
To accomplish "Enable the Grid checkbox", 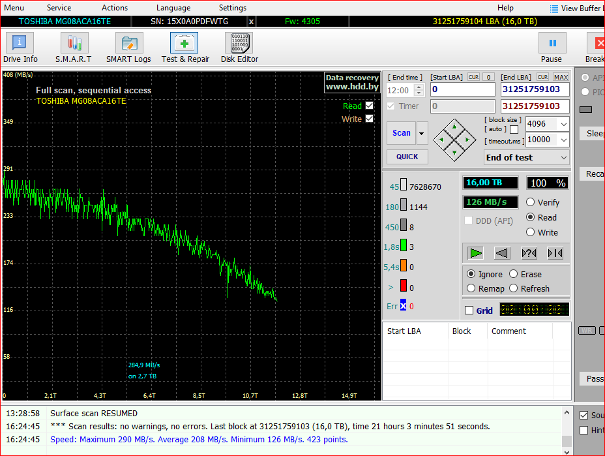I will tap(469, 311).
